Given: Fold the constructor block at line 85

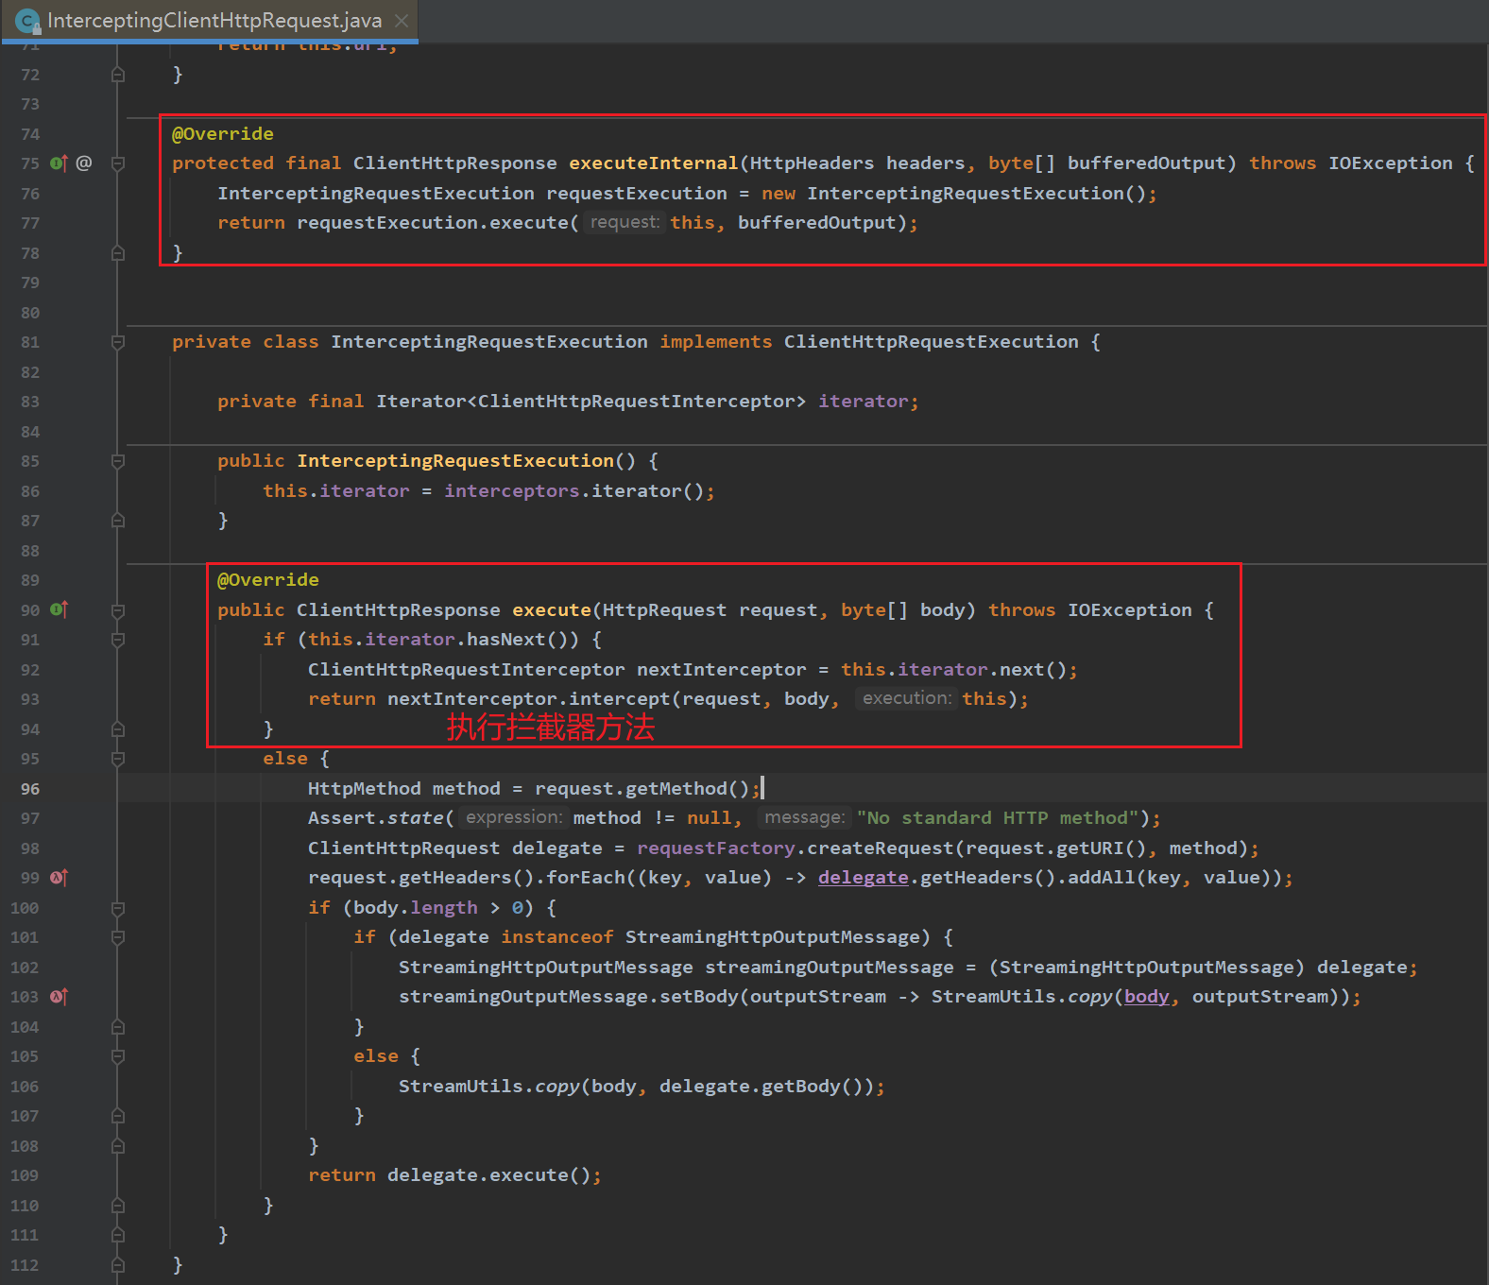Looking at the screenshot, I should (x=118, y=461).
